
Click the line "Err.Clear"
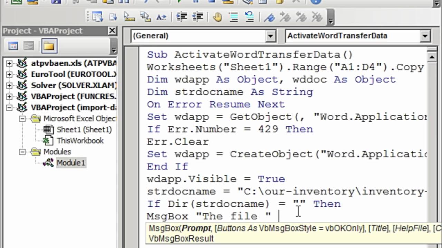[178, 141]
